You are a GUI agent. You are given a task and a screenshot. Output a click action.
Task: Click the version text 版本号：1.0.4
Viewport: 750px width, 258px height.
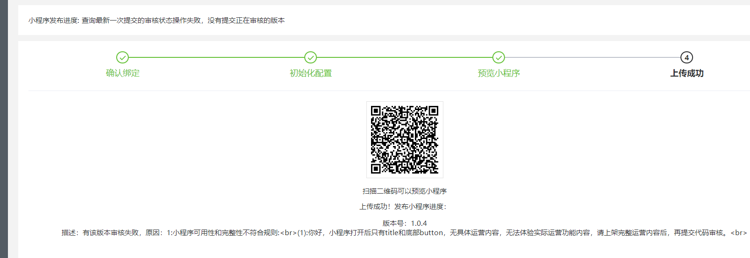click(x=405, y=223)
